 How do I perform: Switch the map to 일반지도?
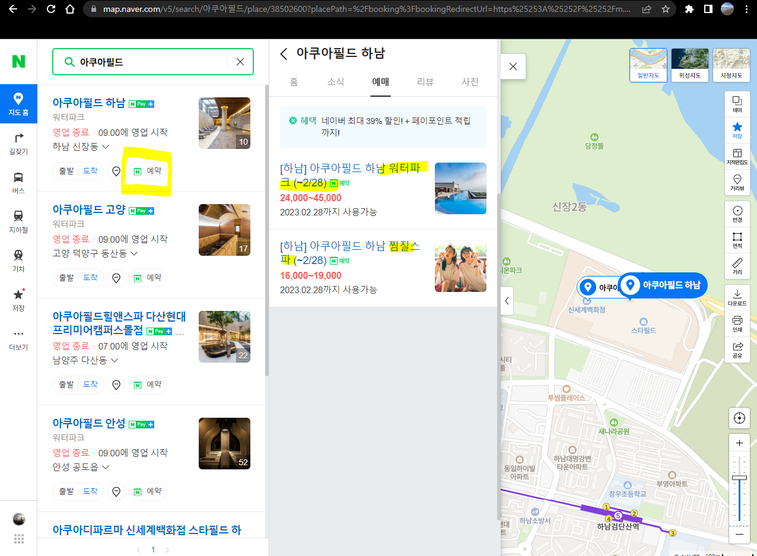click(x=648, y=65)
